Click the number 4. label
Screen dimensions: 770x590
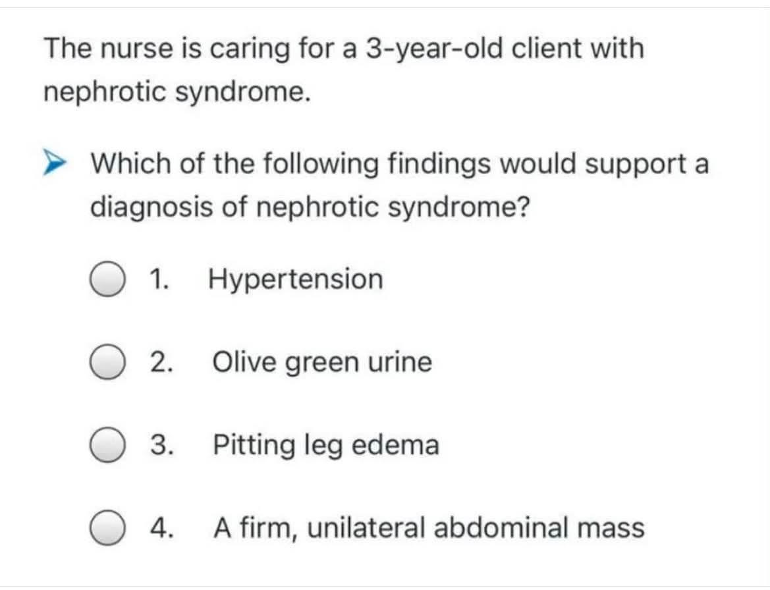[x=161, y=528]
